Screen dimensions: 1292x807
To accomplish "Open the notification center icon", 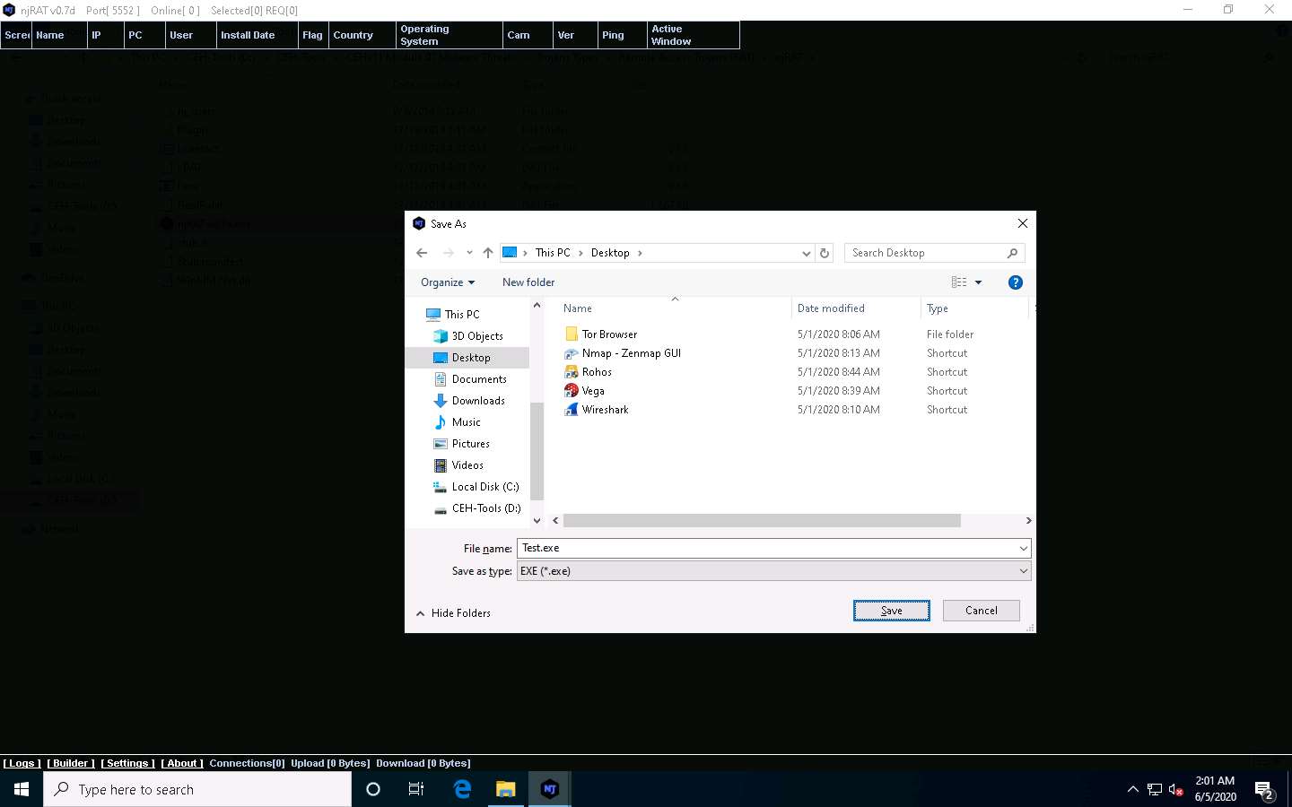I will click(1265, 791).
